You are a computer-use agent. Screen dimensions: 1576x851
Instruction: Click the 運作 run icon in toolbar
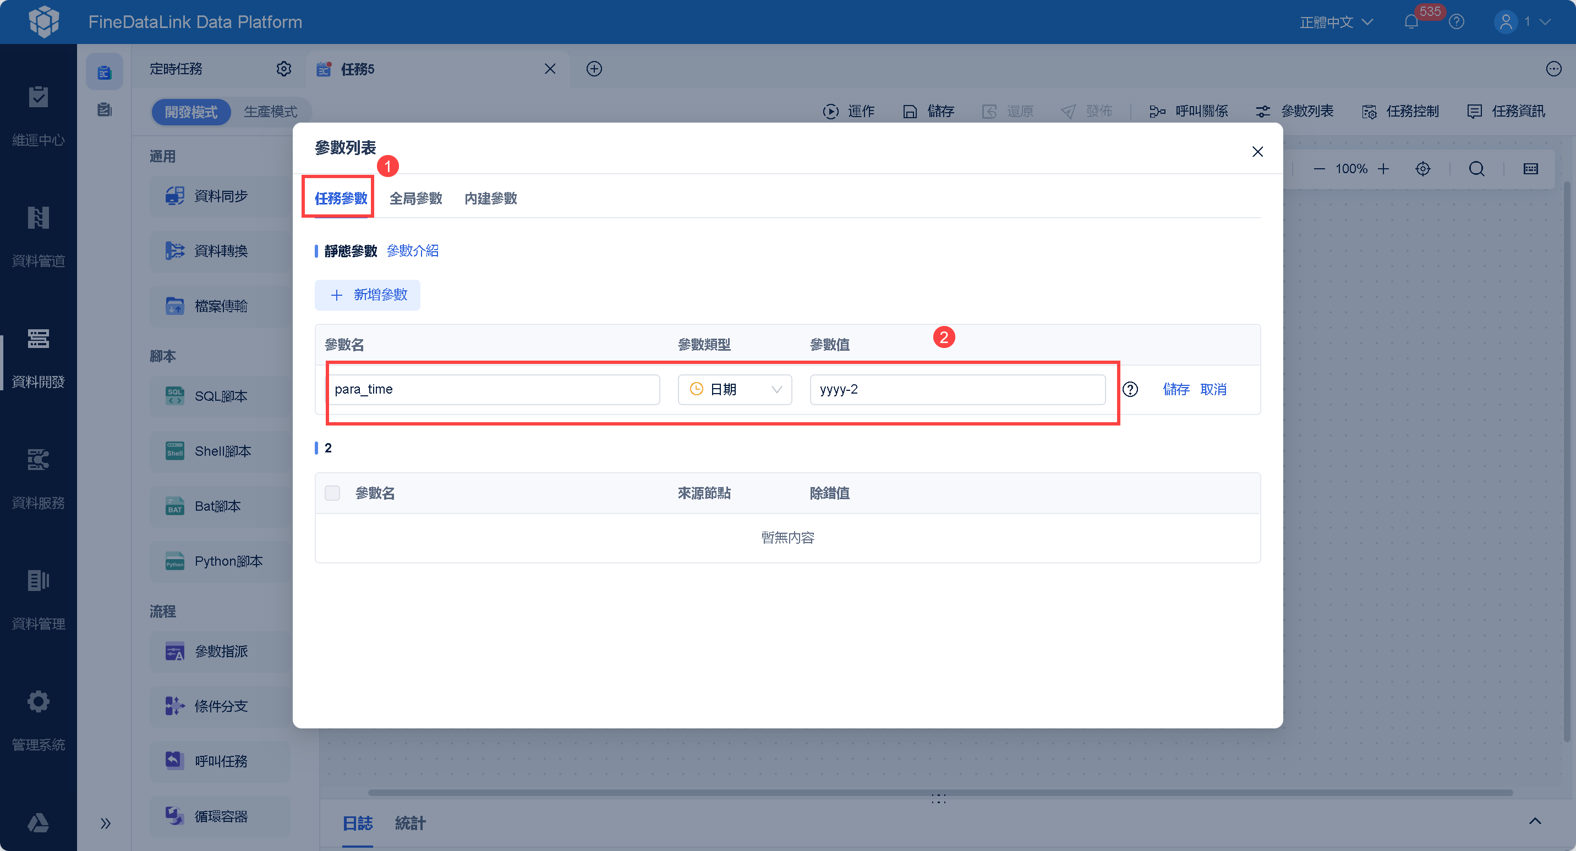(830, 111)
